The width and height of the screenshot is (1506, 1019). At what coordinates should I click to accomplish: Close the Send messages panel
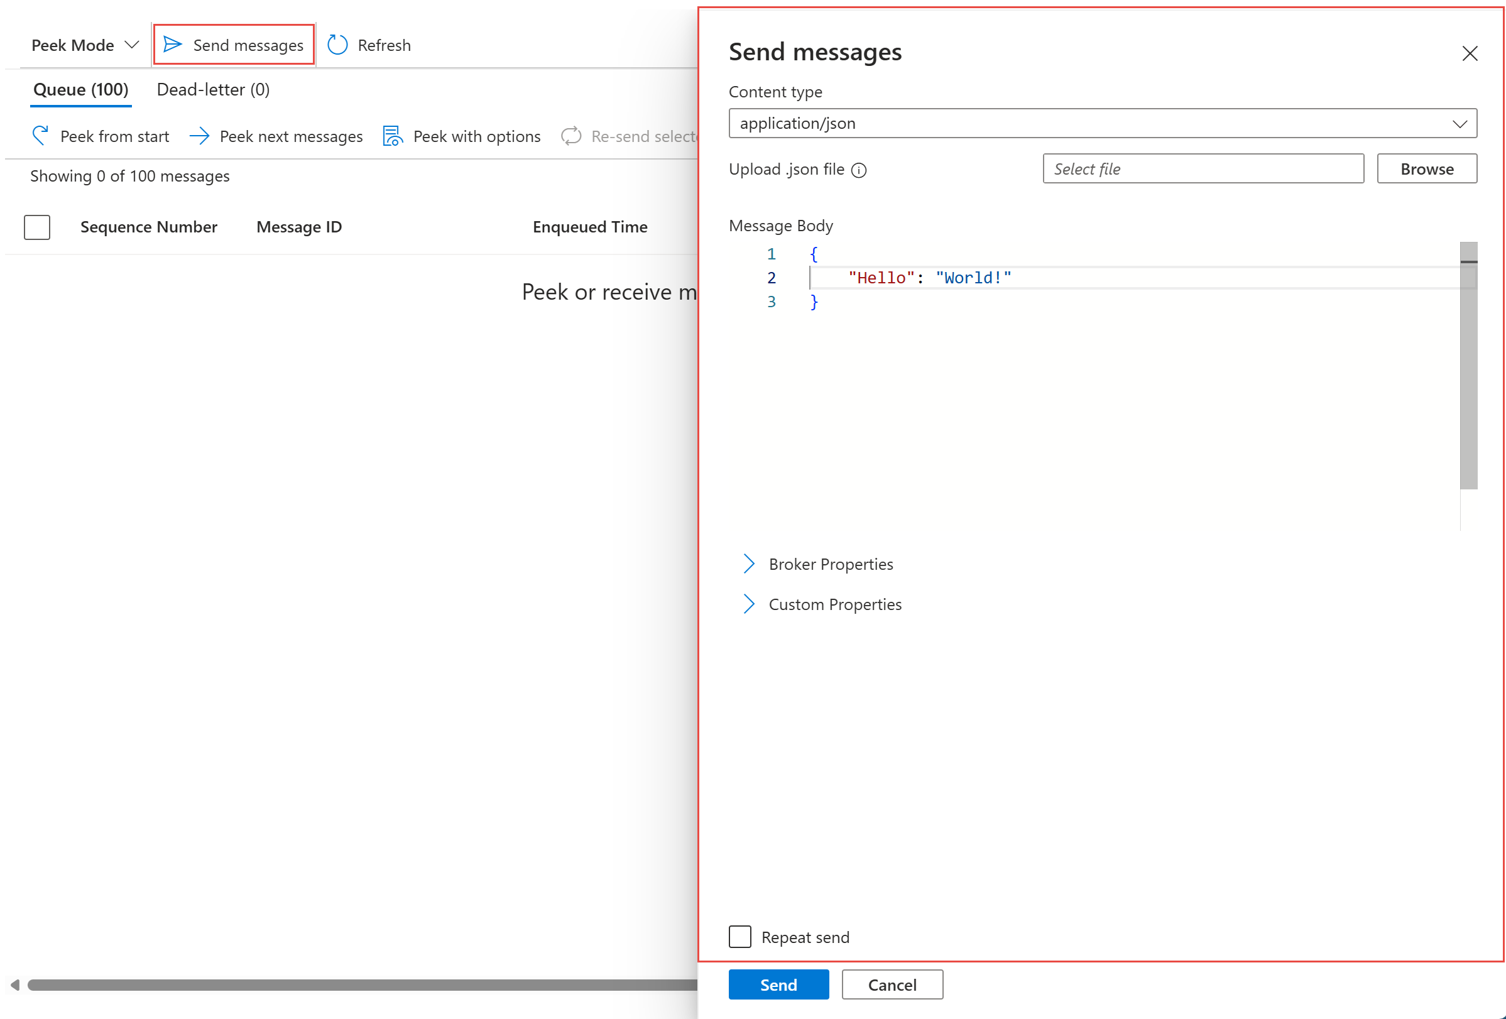coord(1469,53)
